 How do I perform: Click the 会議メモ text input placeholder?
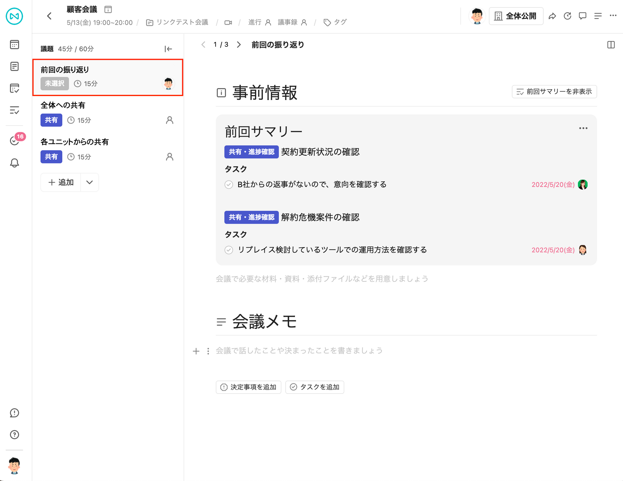tap(299, 351)
